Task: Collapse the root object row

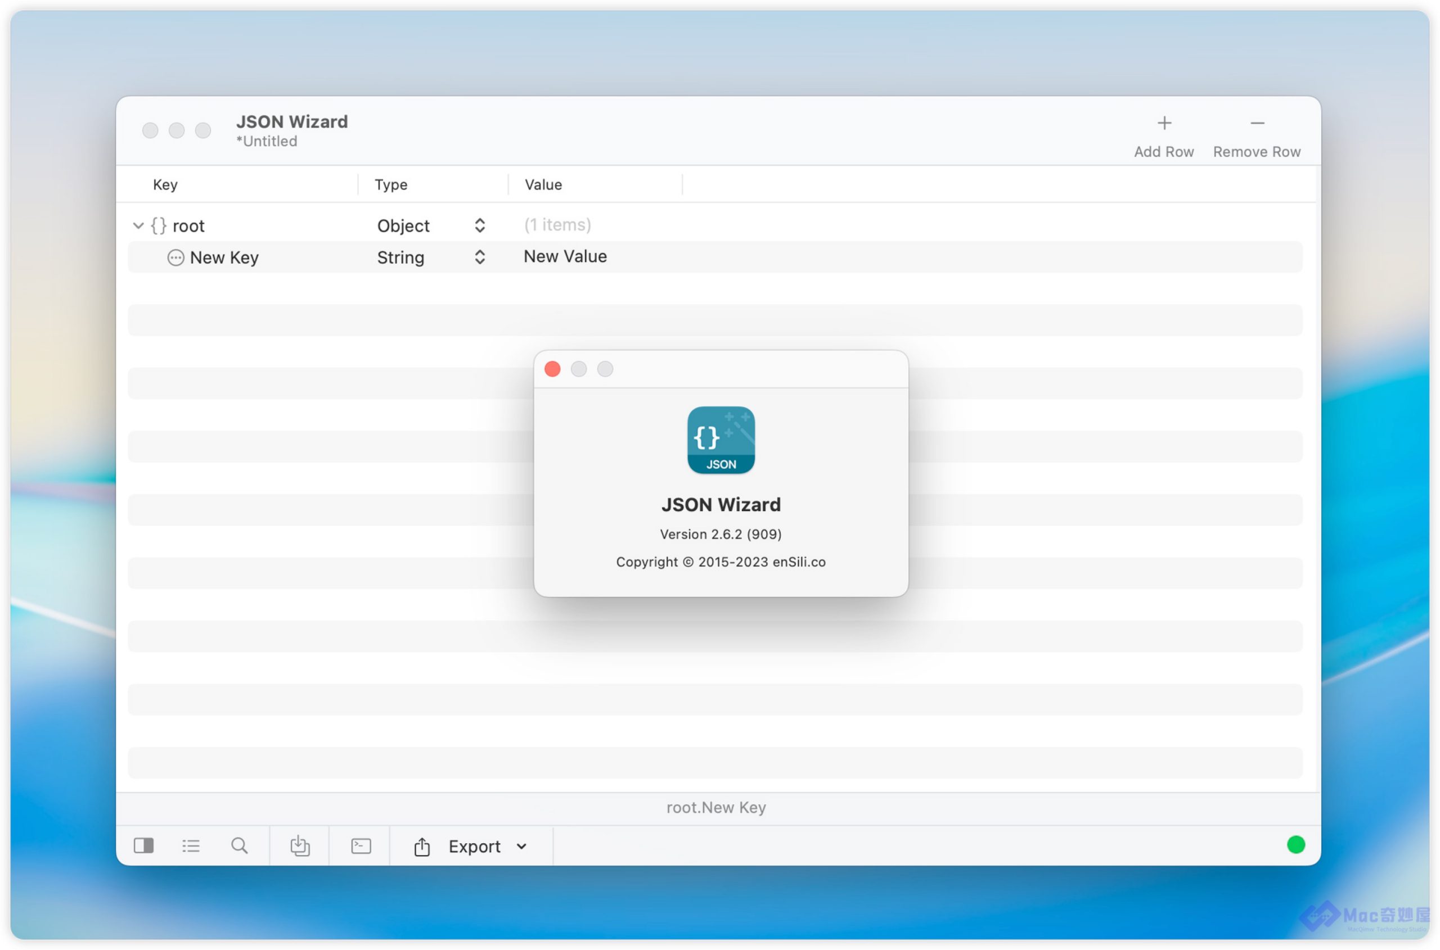Action: [138, 226]
